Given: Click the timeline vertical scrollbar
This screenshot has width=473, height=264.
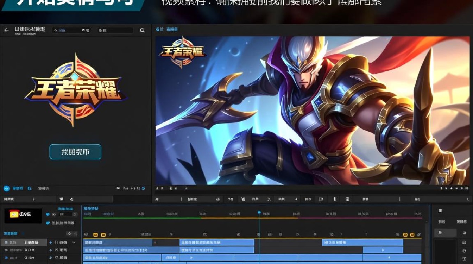Looking at the screenshot, I should tap(427, 242).
